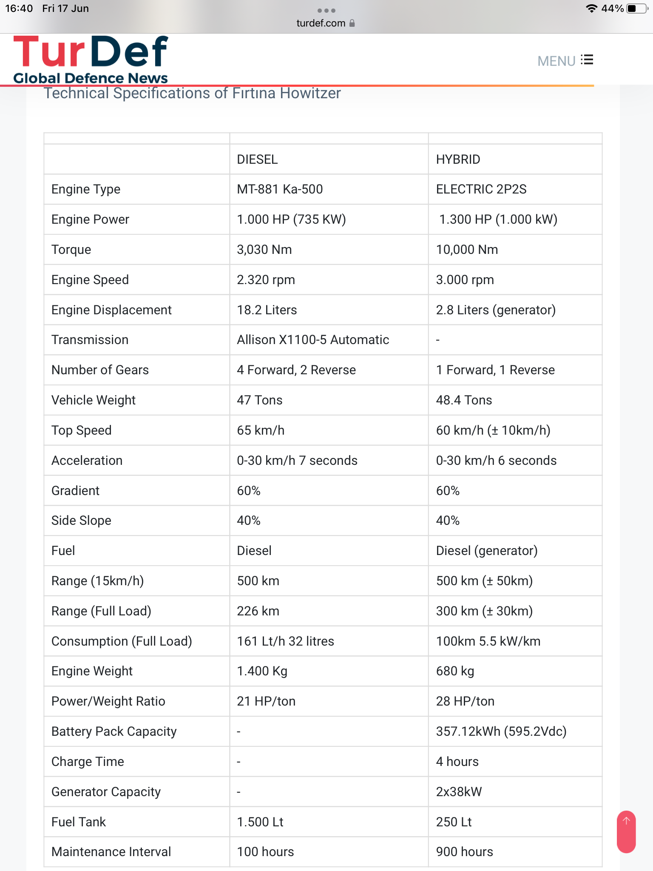Tap the red scroll-to-top arrow button
Viewport: 653px width, 871px height.
pyautogui.click(x=626, y=831)
